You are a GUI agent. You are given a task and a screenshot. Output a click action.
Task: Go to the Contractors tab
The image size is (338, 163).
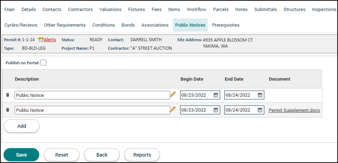80,10
